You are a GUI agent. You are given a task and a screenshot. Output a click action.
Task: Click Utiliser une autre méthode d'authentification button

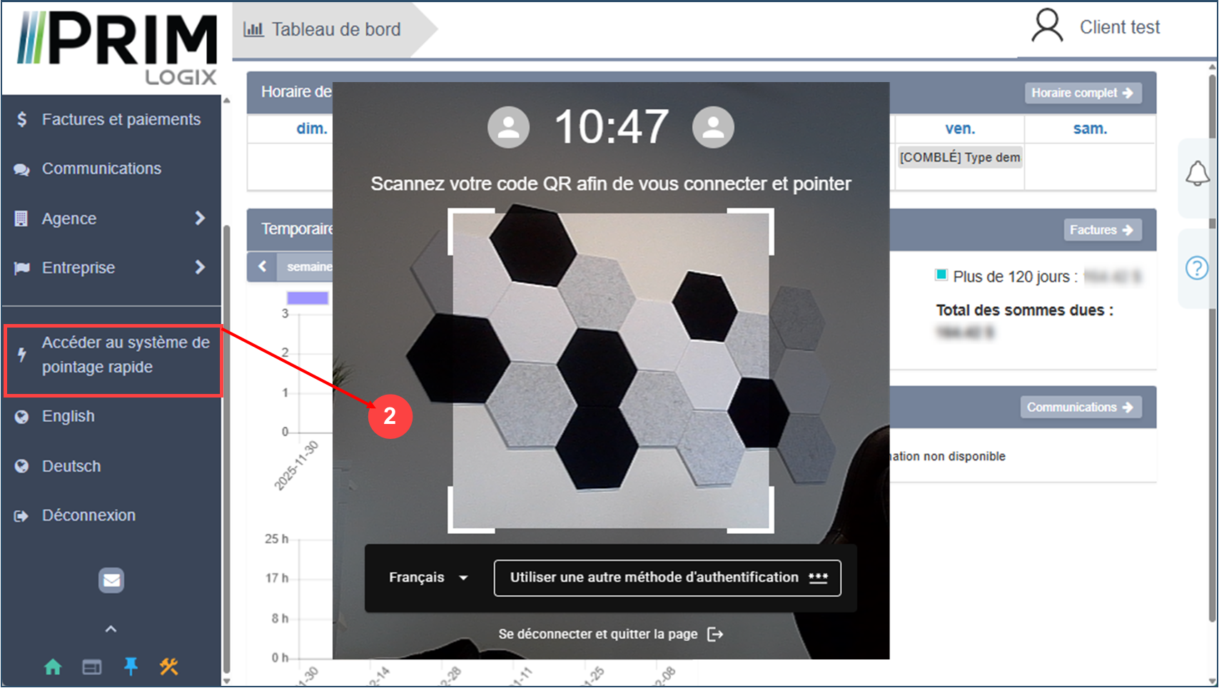point(667,577)
